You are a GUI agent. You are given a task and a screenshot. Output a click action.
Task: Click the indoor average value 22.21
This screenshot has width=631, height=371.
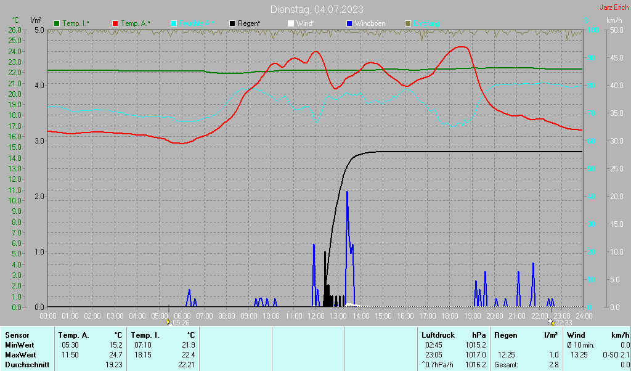pyautogui.click(x=186, y=365)
